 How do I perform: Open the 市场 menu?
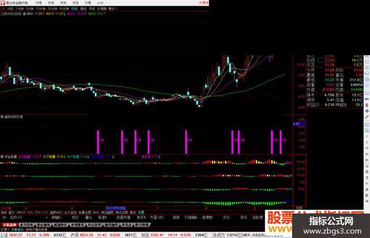click(51, 3)
